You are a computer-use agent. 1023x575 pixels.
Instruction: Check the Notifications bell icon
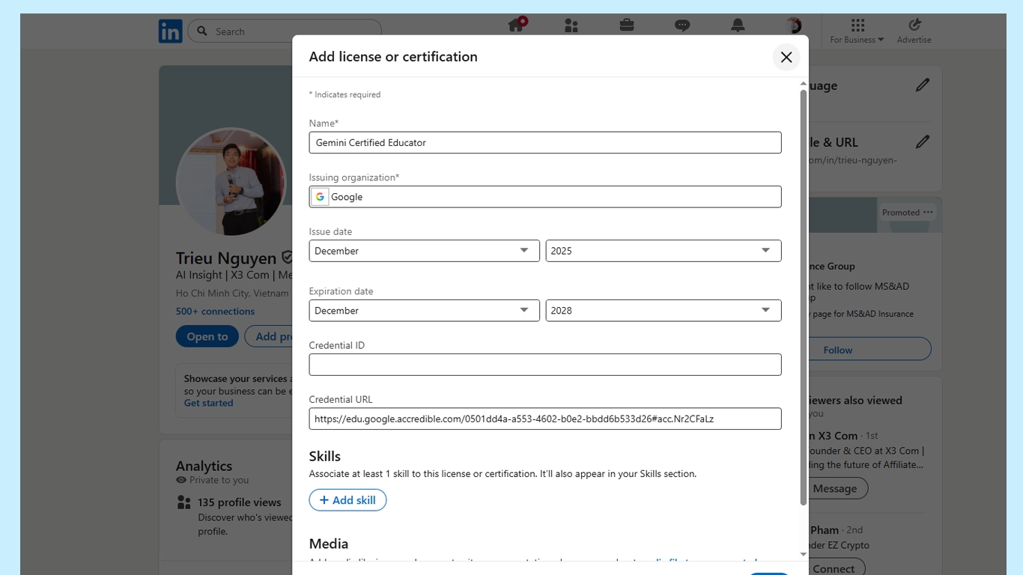pos(737,25)
